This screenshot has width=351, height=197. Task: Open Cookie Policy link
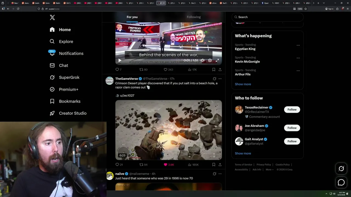tap(282, 164)
